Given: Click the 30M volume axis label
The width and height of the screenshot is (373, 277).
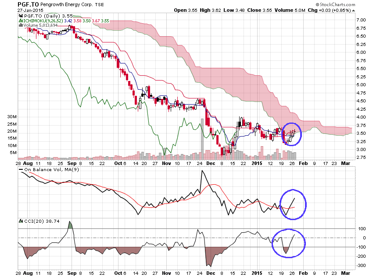Looking at the screenshot, I should click(x=12, y=117).
